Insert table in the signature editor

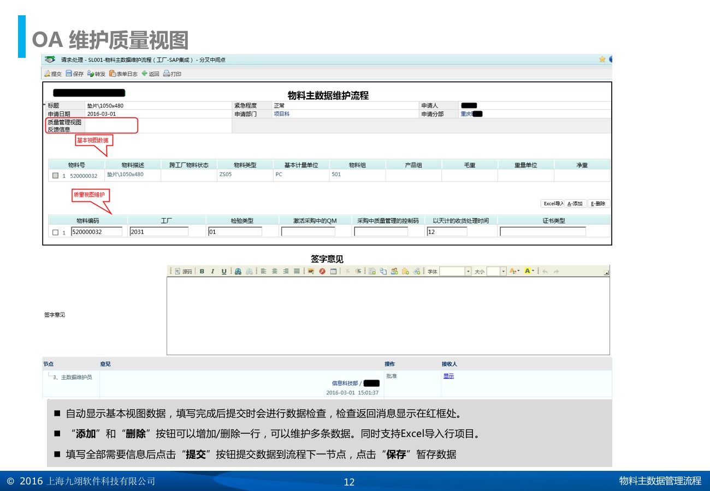333,271
